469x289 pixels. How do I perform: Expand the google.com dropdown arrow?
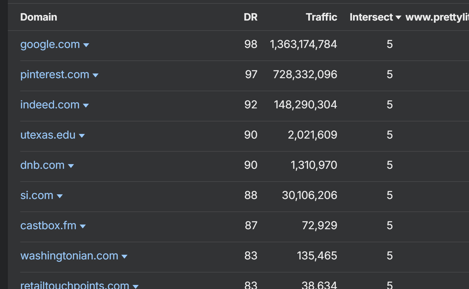[x=86, y=45]
